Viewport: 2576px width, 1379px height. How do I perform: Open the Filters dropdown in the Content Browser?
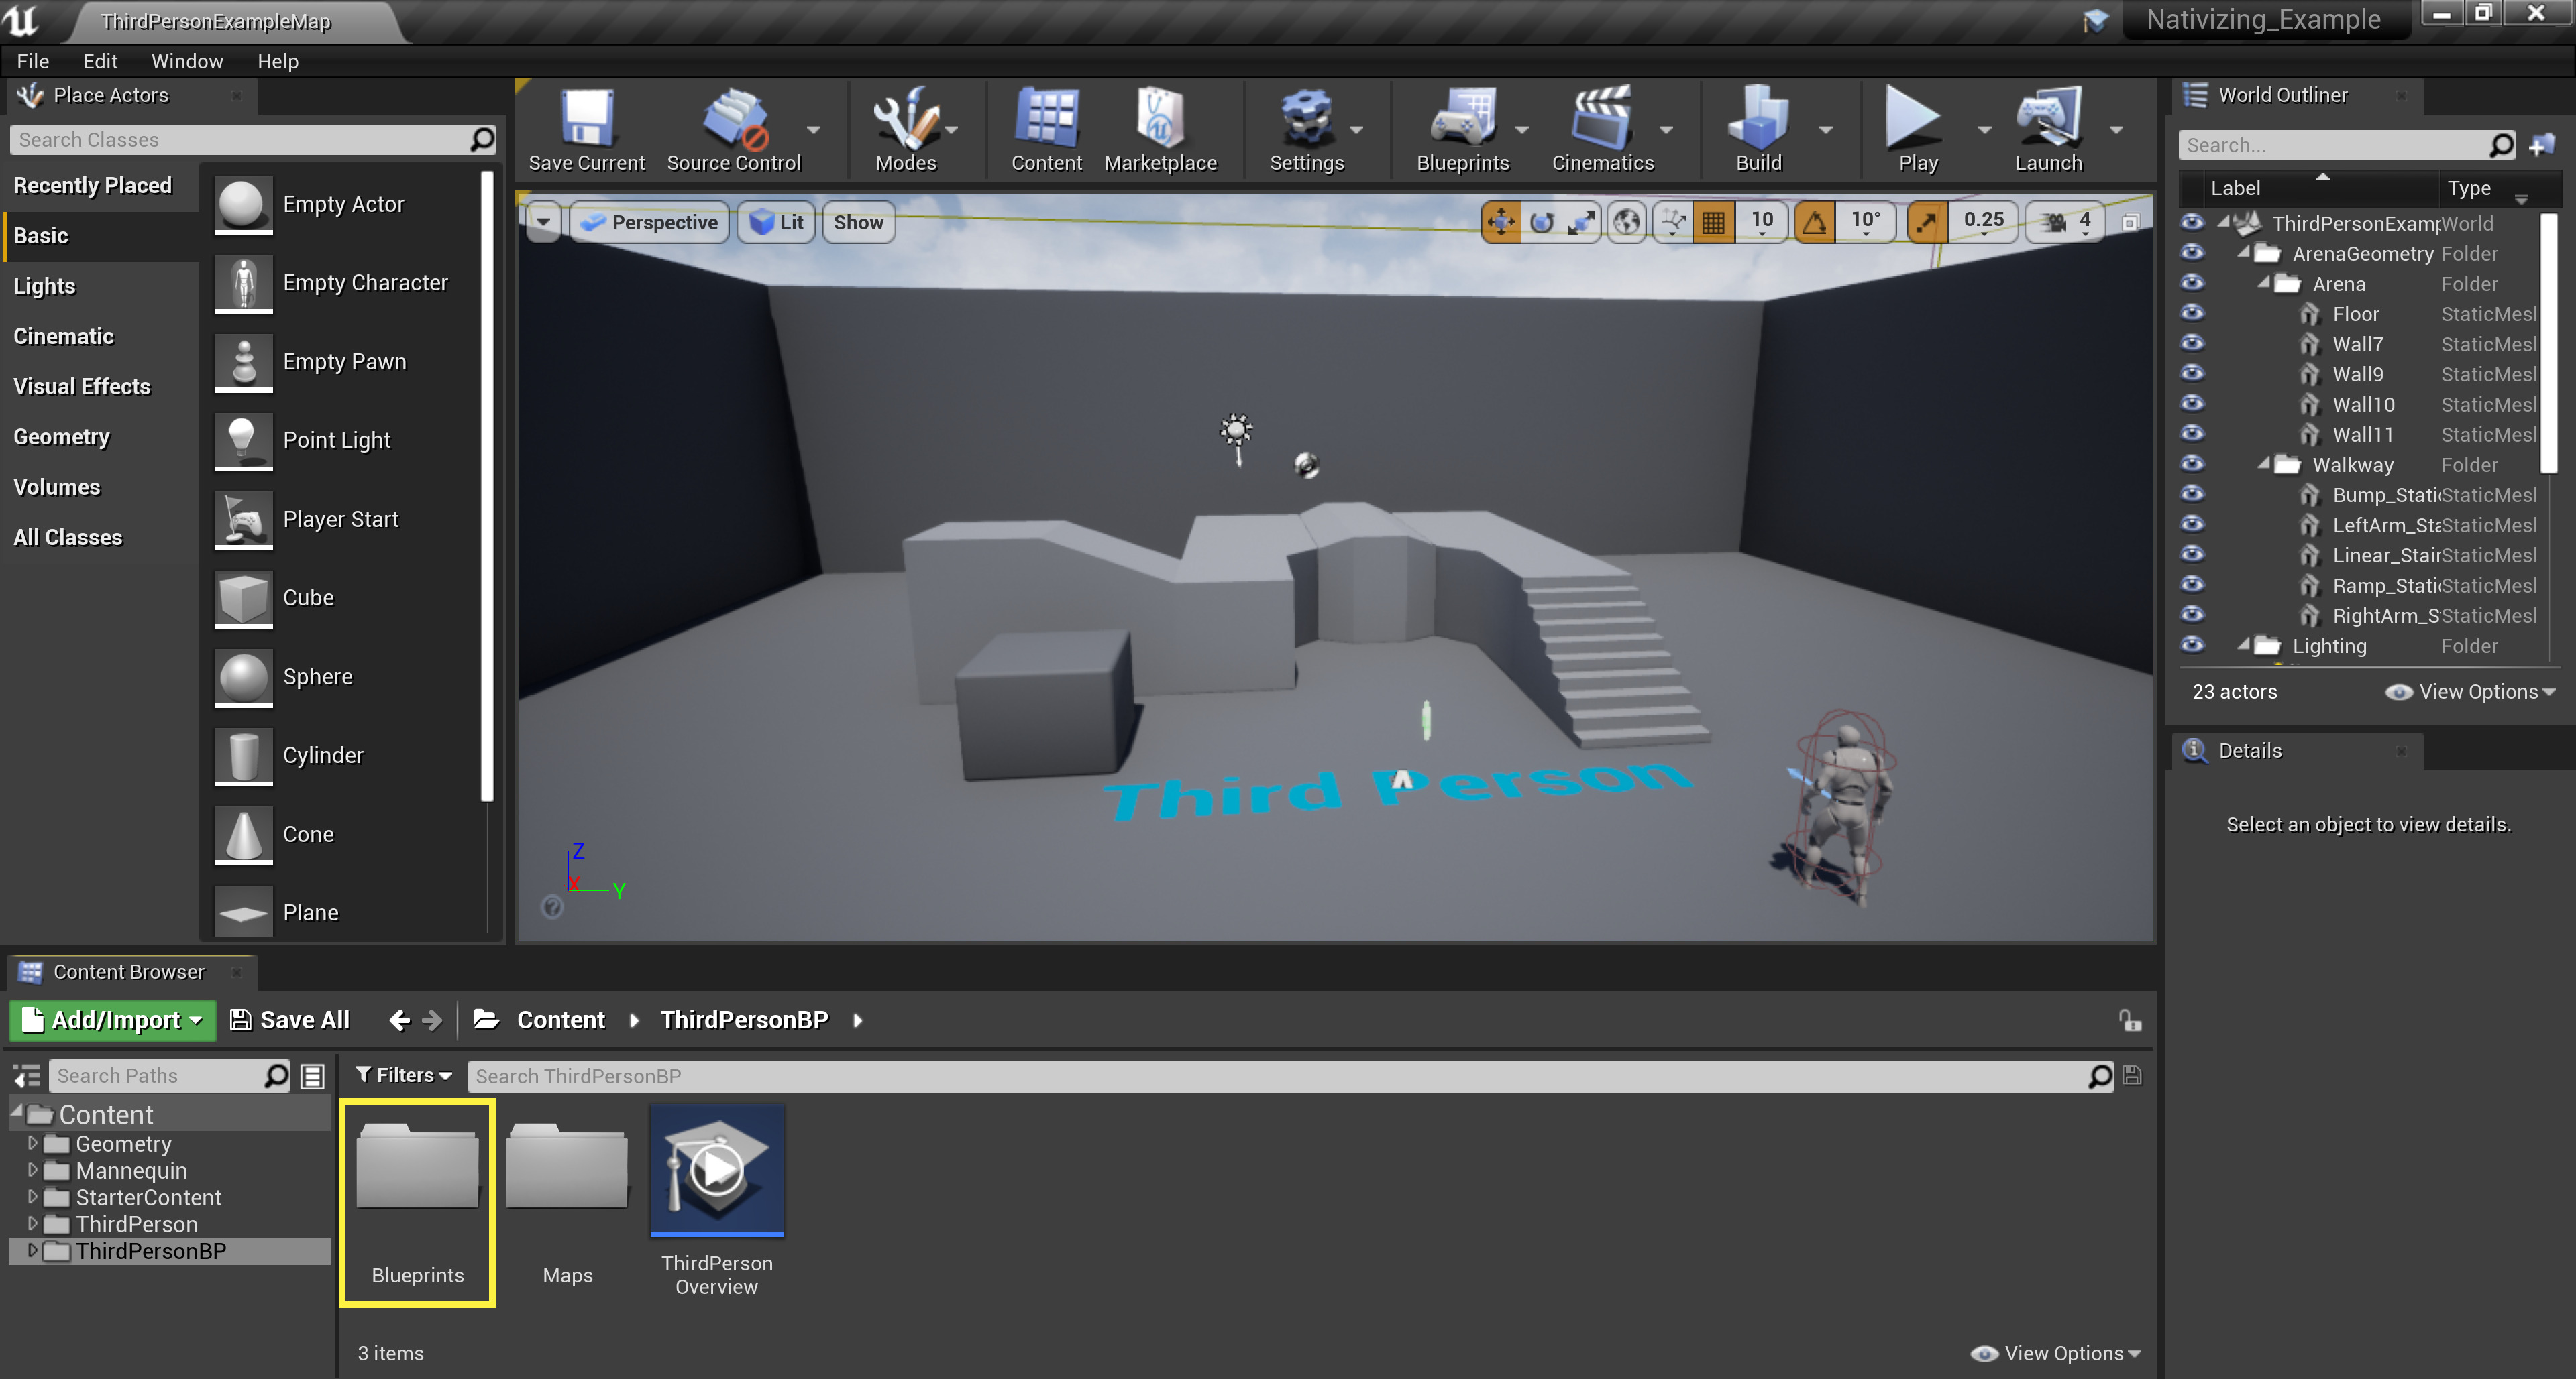click(x=404, y=1075)
